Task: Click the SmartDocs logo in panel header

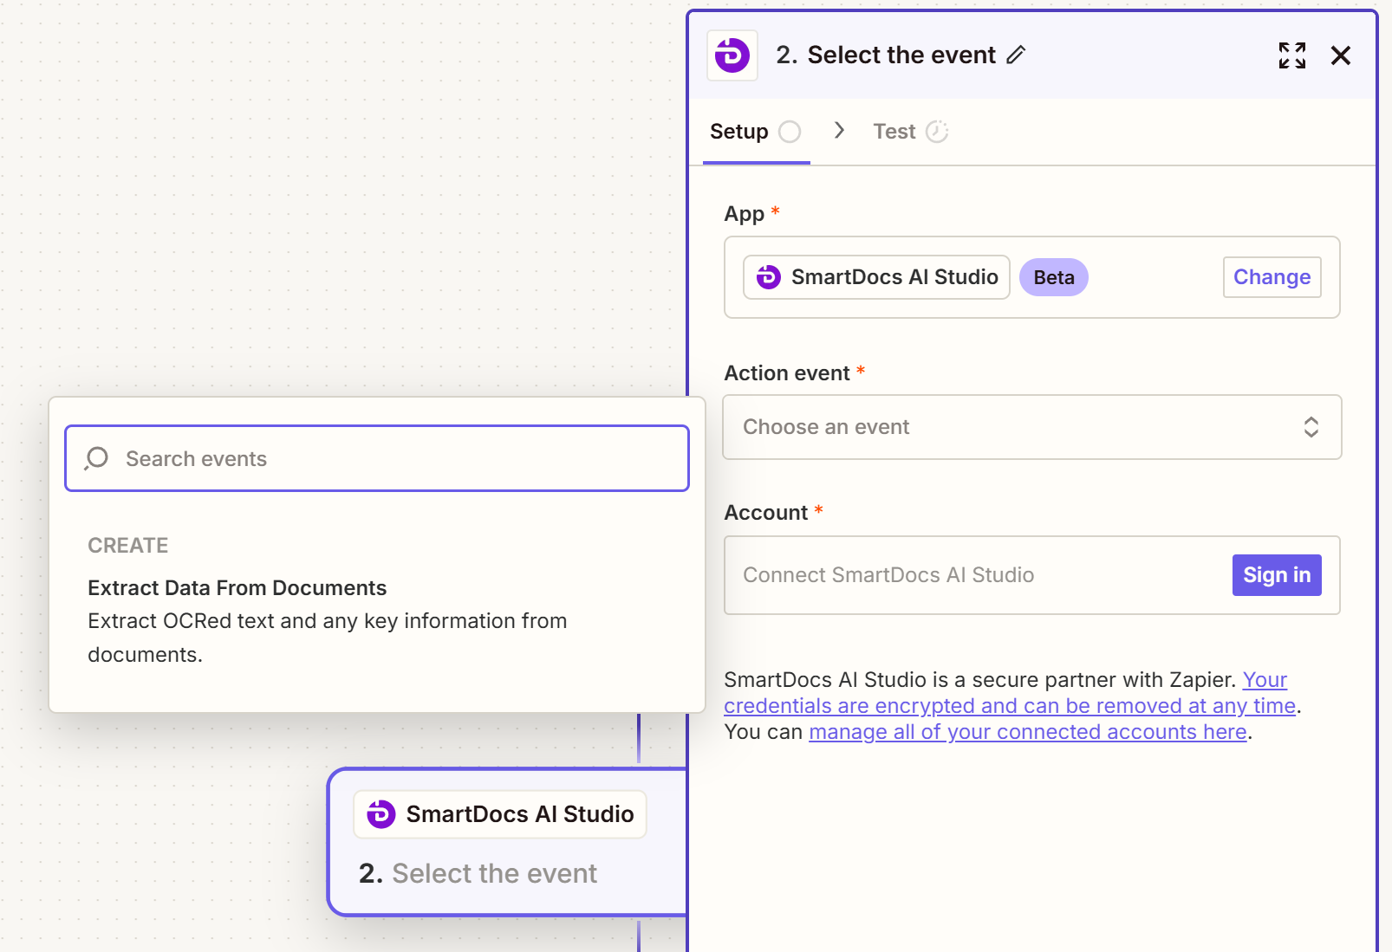Action: tap(732, 55)
